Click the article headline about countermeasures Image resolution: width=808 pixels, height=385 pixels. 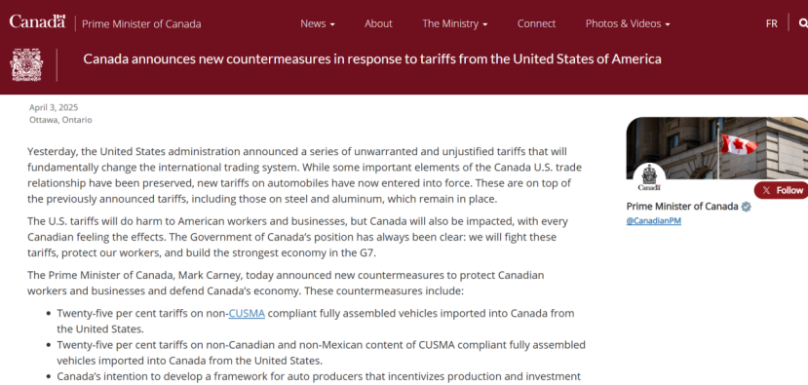[x=372, y=58]
